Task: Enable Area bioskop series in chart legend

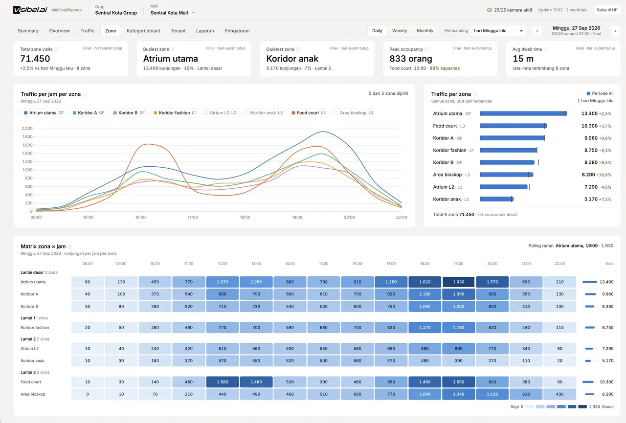Action: (354, 113)
